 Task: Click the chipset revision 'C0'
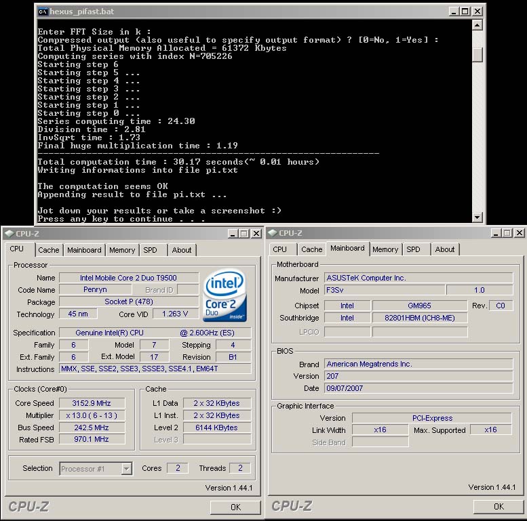[x=501, y=306]
